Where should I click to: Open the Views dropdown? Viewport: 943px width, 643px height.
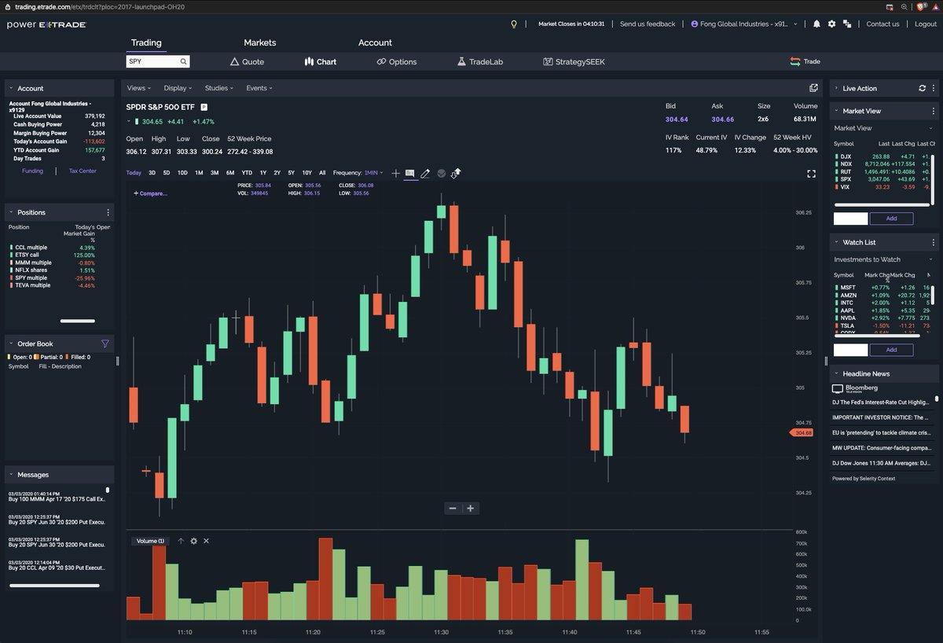[138, 88]
